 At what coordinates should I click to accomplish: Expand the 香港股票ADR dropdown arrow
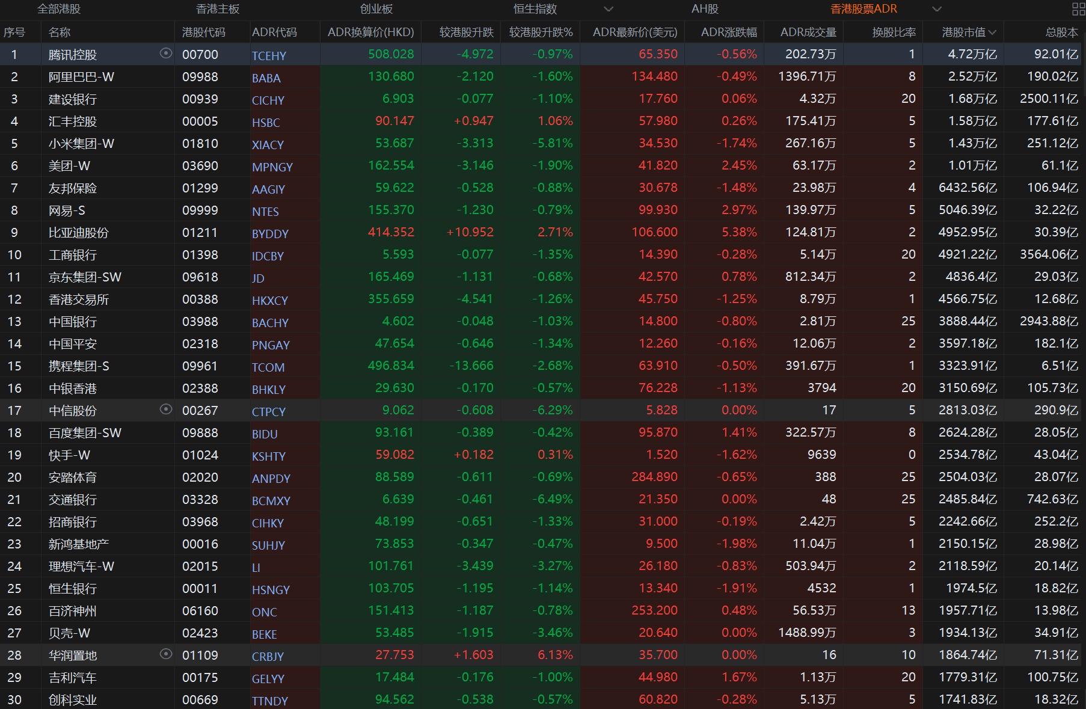click(x=936, y=9)
